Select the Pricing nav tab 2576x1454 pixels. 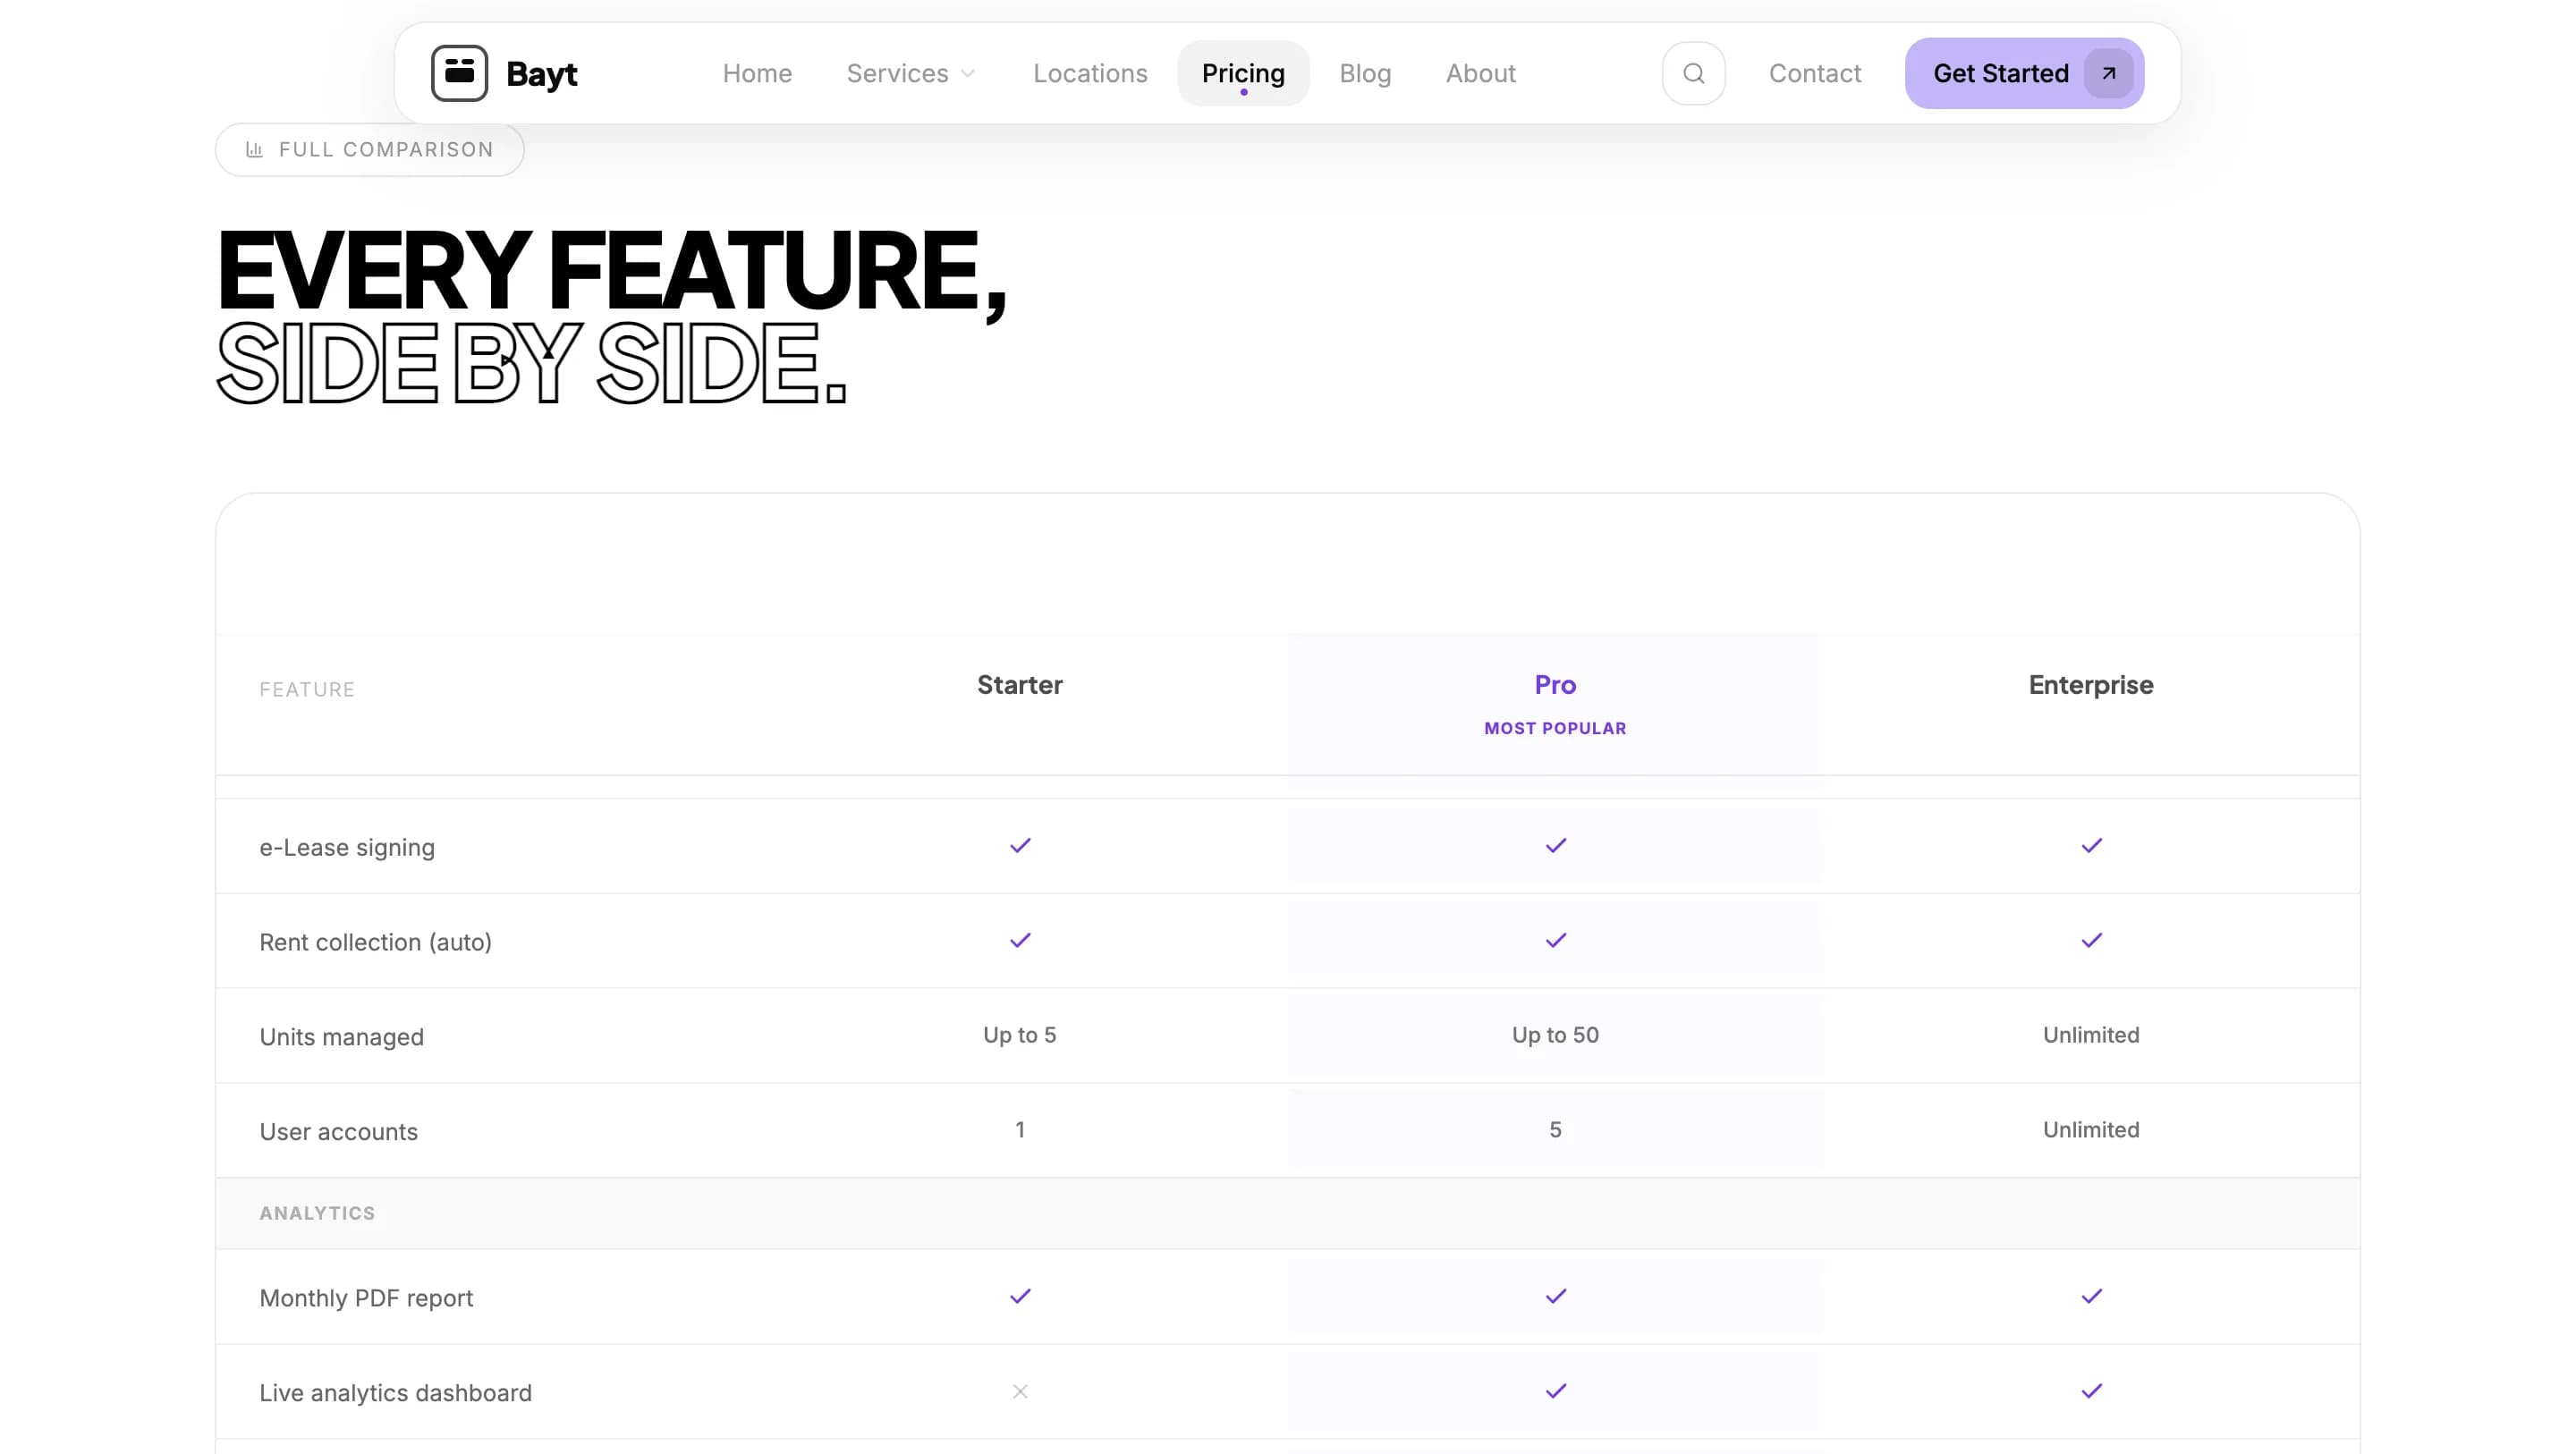(x=1242, y=74)
